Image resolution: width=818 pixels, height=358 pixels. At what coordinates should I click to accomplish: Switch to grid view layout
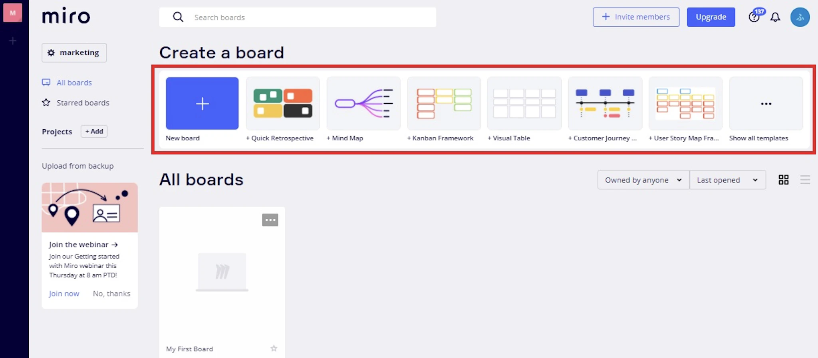[784, 180]
